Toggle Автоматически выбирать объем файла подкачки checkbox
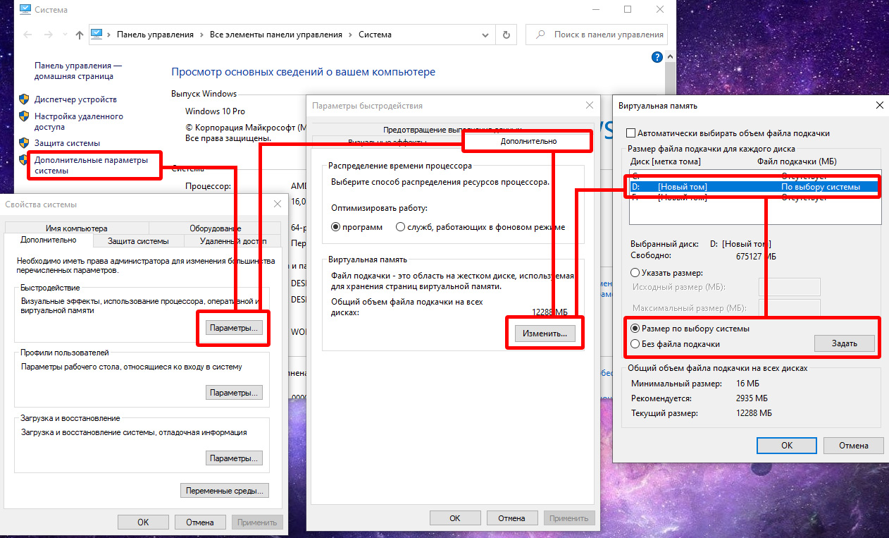Screen dimensions: 889x538 (630, 133)
